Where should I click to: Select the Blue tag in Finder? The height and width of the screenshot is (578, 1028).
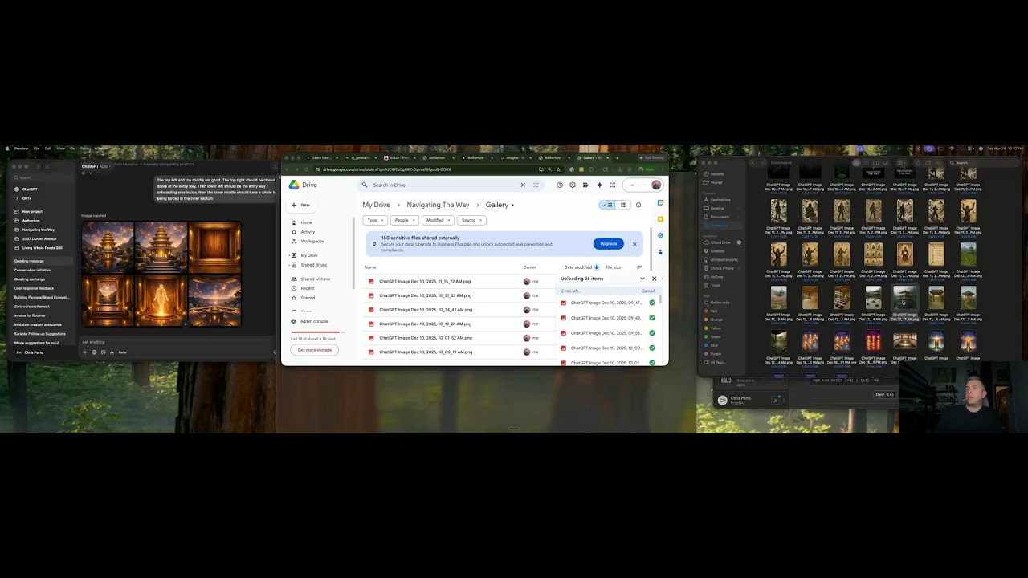tap(714, 345)
